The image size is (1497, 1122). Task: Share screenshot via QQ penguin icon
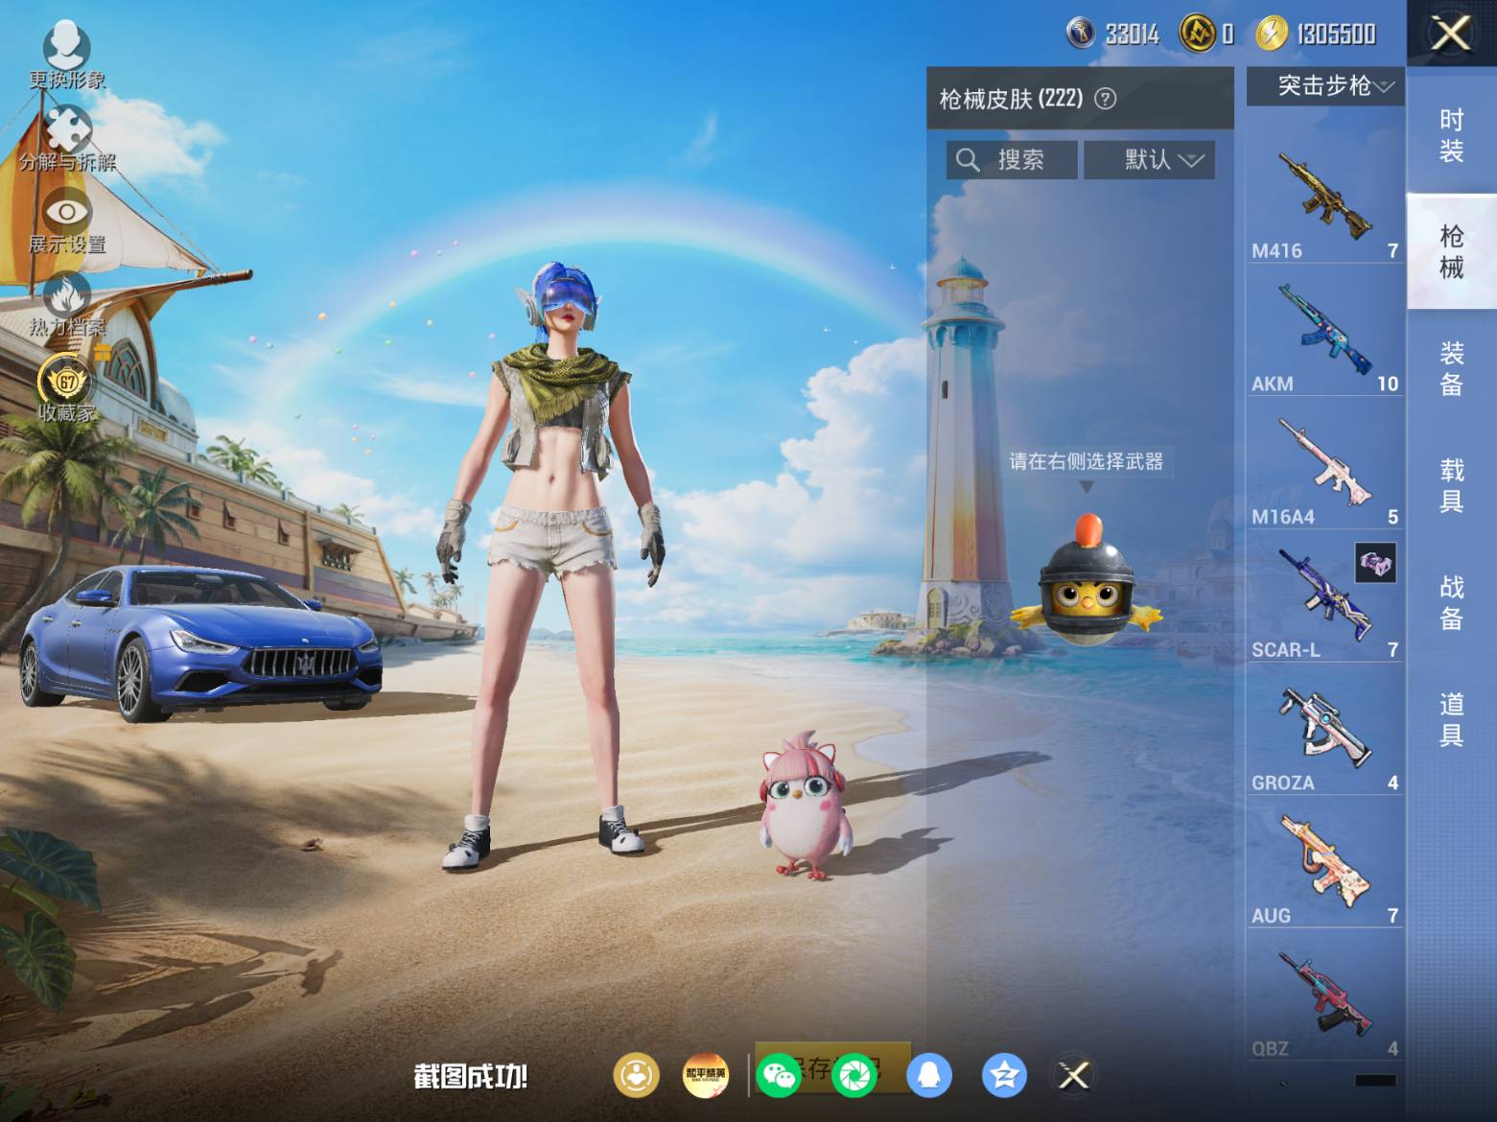928,1075
